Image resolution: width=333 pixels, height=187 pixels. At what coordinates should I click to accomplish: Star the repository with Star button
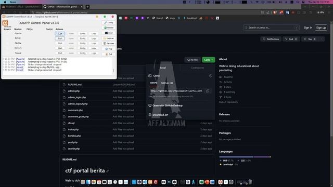click(310, 39)
